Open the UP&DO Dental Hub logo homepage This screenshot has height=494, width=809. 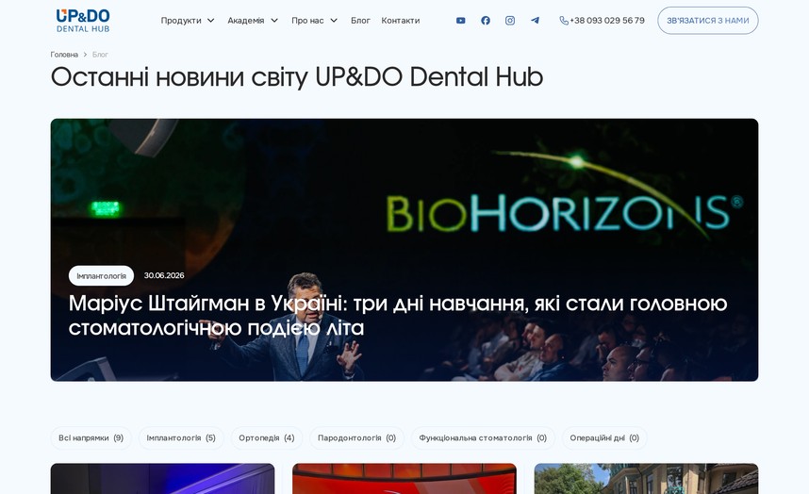click(x=83, y=21)
